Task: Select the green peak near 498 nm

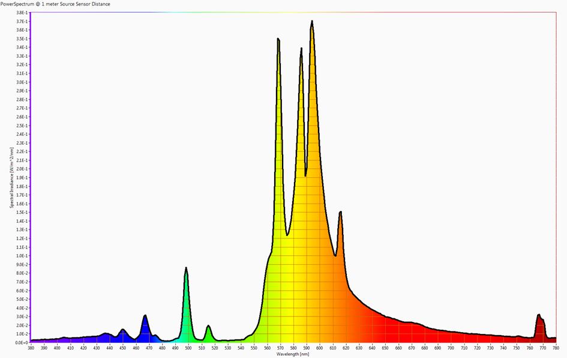Action: [186, 269]
